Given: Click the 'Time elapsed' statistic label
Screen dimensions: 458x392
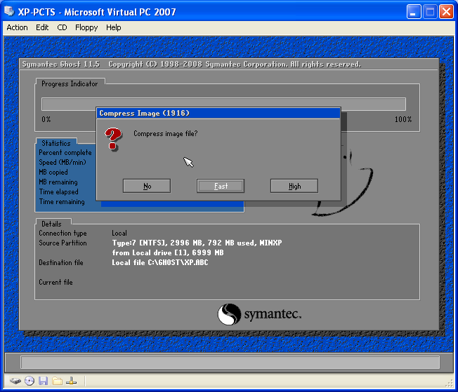Looking at the screenshot, I should point(59,192).
